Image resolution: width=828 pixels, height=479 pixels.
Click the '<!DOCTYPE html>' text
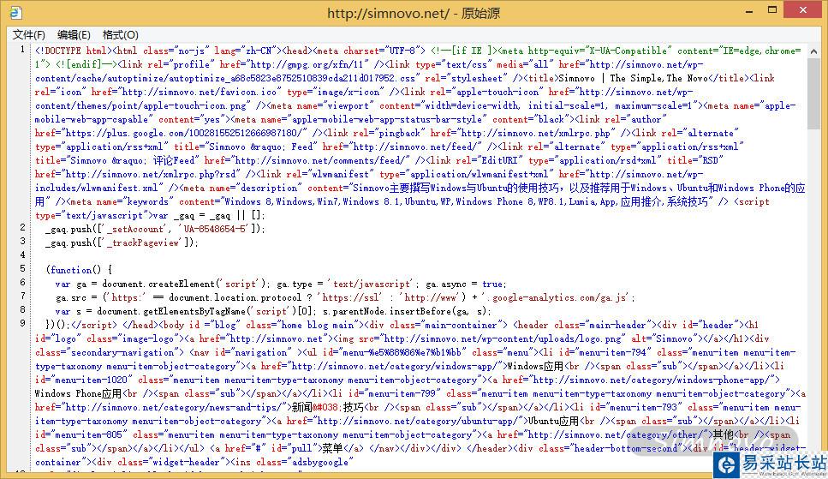74,51
